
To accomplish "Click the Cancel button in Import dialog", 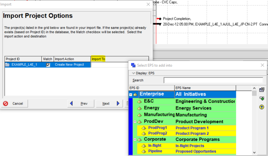I will coord(14,103).
